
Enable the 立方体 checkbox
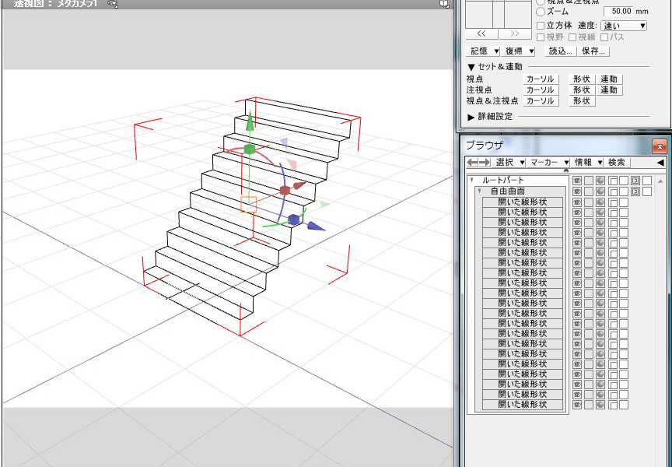[x=541, y=26]
